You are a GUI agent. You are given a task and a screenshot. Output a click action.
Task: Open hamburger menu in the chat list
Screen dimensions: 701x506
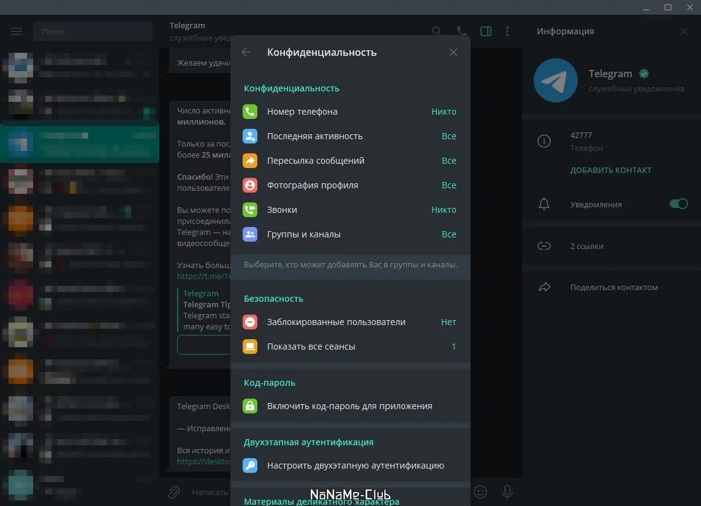(x=17, y=31)
